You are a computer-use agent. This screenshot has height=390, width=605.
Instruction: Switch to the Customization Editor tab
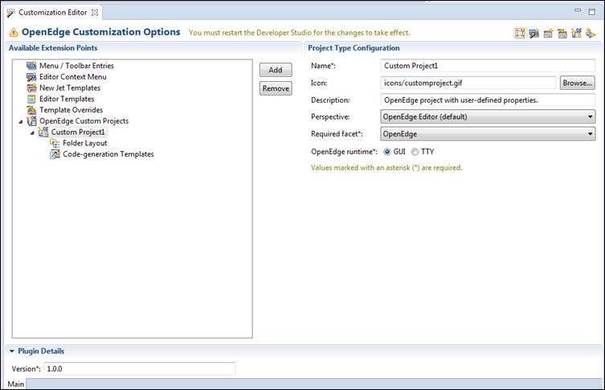coord(53,12)
